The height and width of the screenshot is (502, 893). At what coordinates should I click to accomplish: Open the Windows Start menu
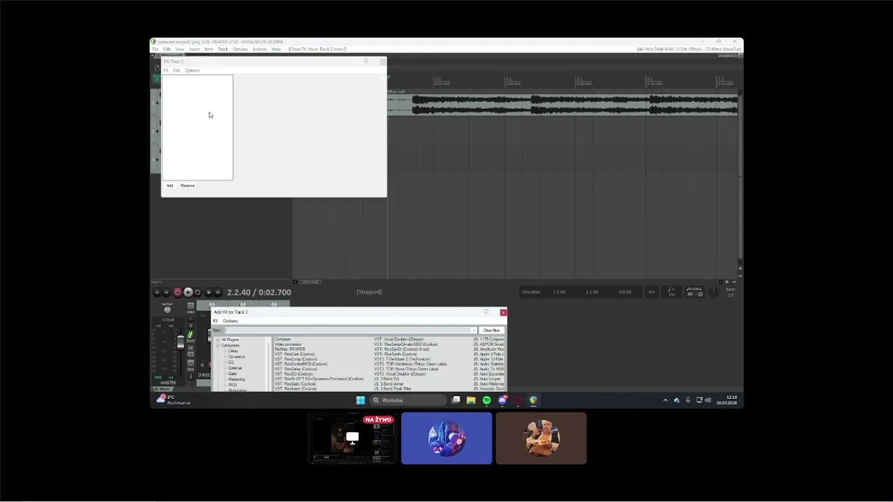[360, 400]
